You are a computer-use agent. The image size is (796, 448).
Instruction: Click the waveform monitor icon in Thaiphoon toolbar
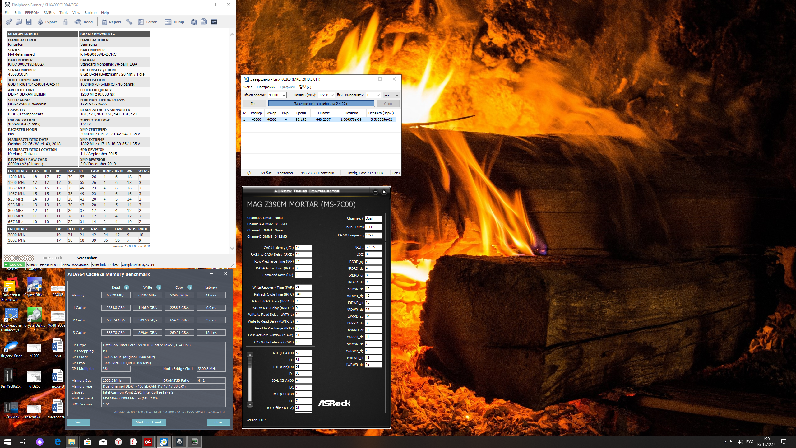pyautogui.click(x=214, y=22)
